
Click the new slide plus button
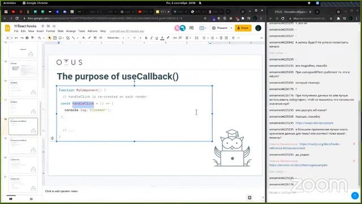[x=7, y=38]
